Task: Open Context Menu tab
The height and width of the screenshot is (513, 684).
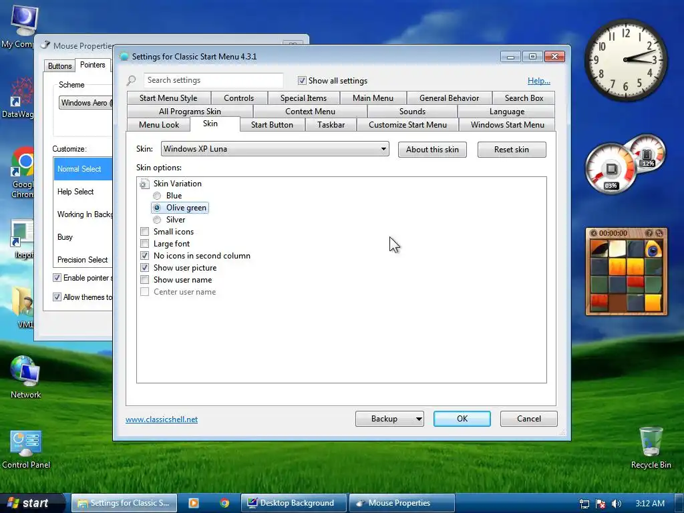Action: coord(310,112)
